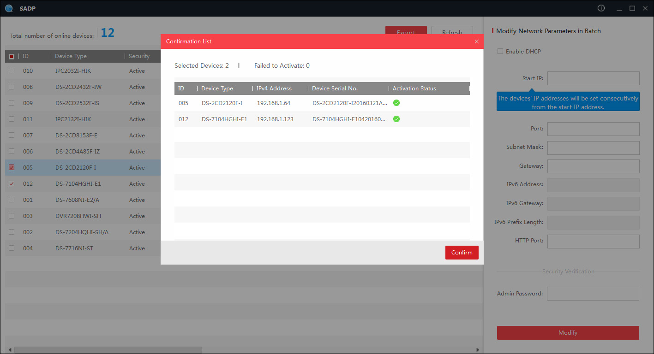654x354 pixels.
Task: Check the box for device 009 DS-2CD2532F-IS
Action: pyautogui.click(x=12, y=103)
